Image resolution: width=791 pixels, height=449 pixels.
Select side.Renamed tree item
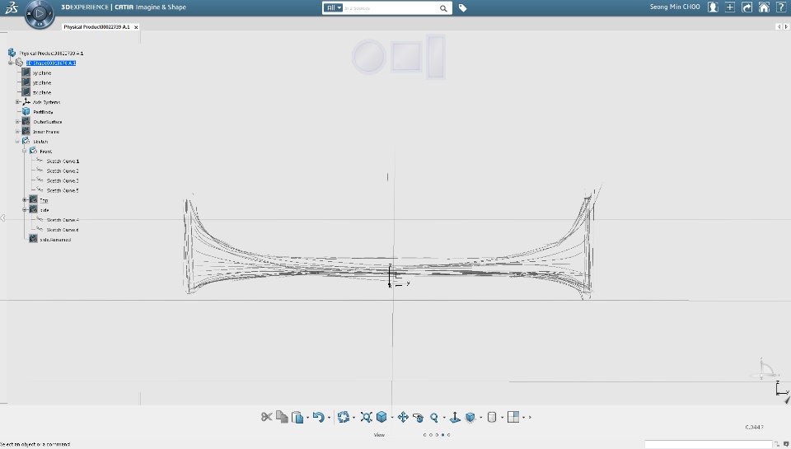coord(55,240)
